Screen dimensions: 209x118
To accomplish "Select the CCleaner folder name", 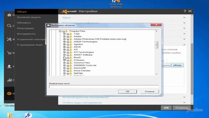I will [x=79, y=60].
